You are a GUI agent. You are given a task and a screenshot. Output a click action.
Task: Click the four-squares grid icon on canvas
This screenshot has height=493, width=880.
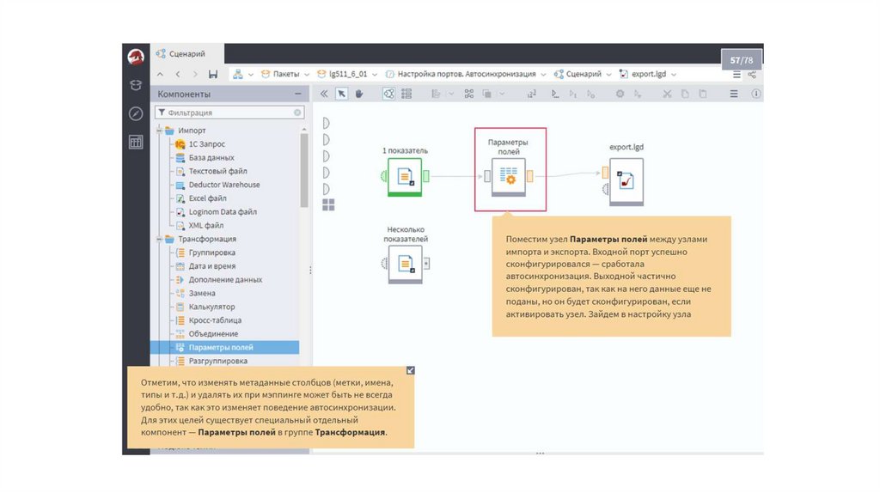tap(328, 204)
